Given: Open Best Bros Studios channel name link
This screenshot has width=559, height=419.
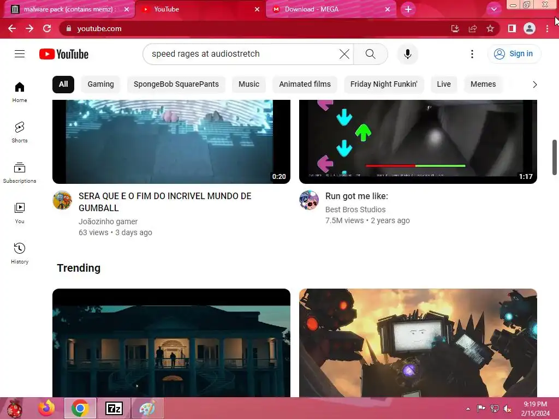Looking at the screenshot, I should [x=355, y=209].
